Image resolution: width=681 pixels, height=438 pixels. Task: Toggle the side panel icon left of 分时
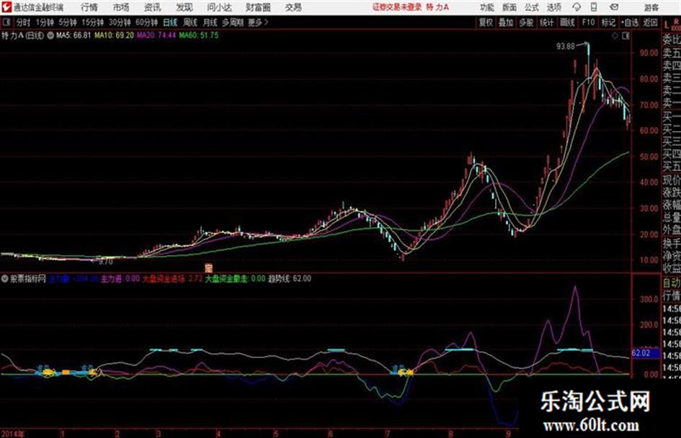tap(6, 22)
